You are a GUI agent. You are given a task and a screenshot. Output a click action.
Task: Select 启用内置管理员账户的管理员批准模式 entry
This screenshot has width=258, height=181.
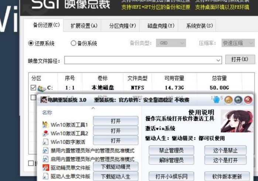(93, 159)
